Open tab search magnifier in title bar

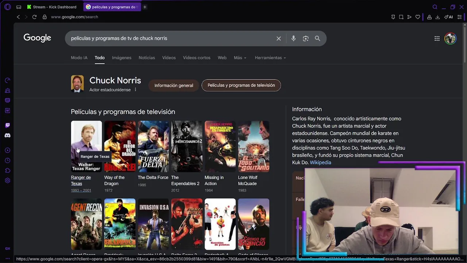tap(435, 7)
